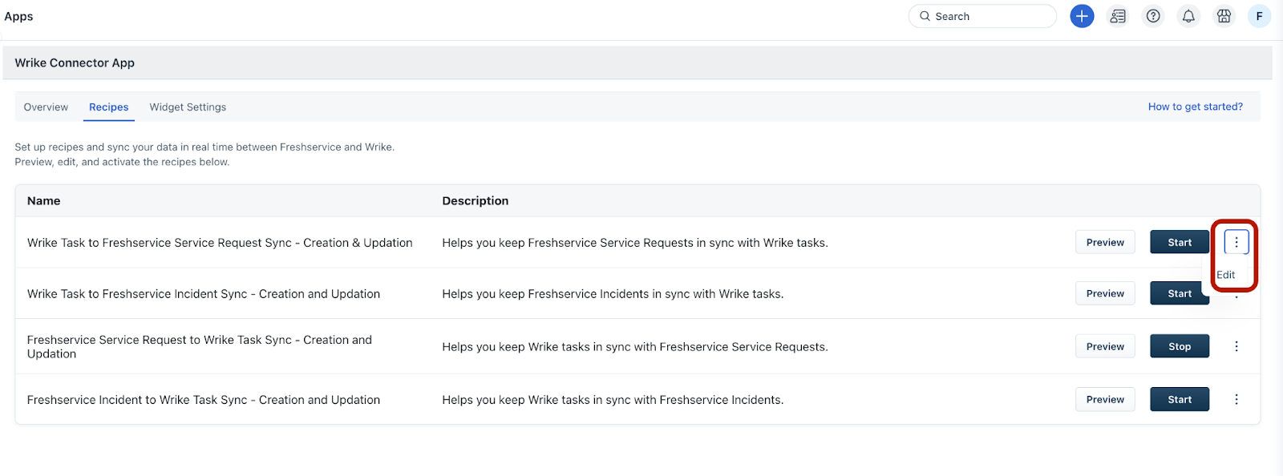Focus the Search input field
Image resolution: width=1283 pixels, height=476 pixels.
click(982, 16)
